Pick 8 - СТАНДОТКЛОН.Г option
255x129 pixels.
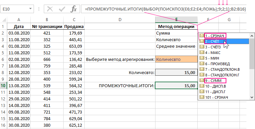pos(222,75)
